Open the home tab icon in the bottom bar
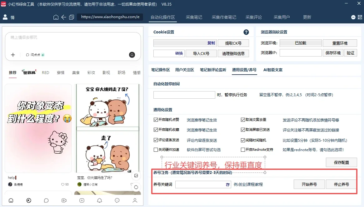The height and width of the screenshot is (207, 364). coord(11,200)
